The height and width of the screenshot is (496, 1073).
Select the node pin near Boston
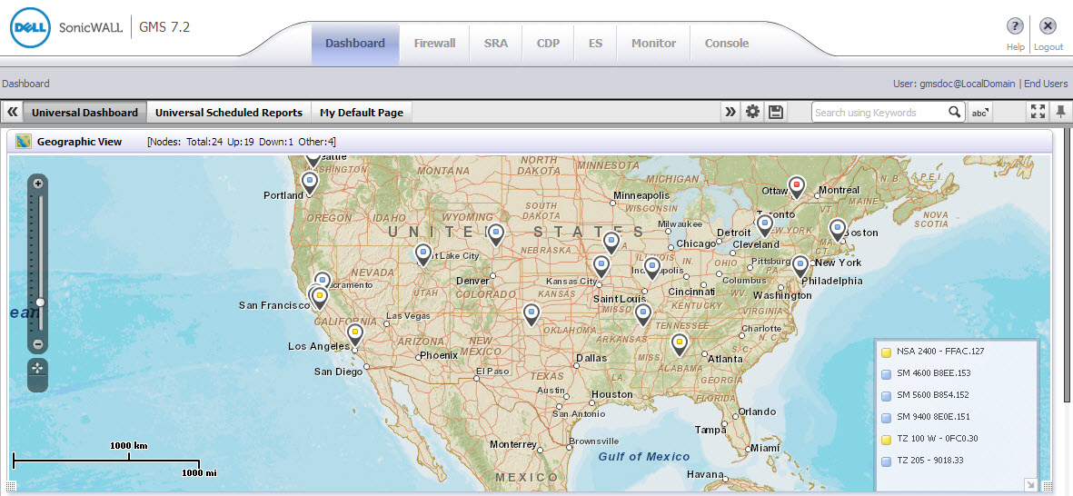coord(838,230)
